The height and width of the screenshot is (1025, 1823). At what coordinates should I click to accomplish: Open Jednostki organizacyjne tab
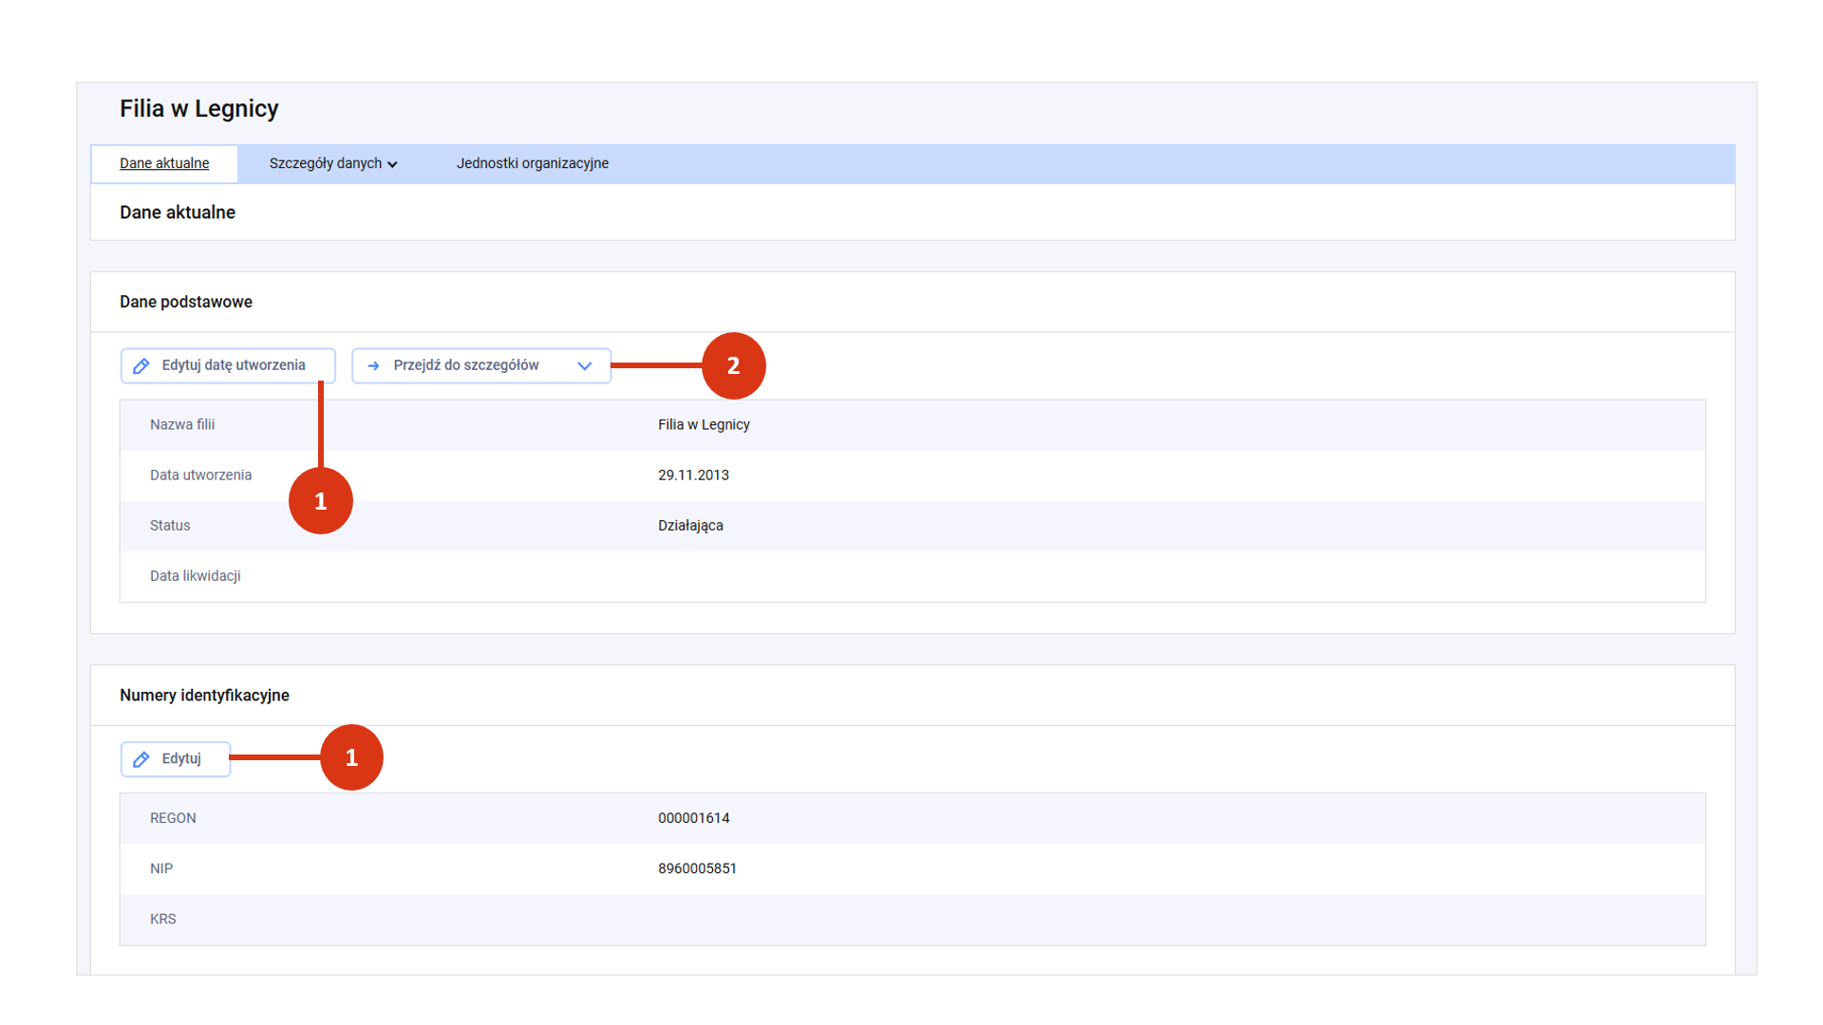click(532, 163)
